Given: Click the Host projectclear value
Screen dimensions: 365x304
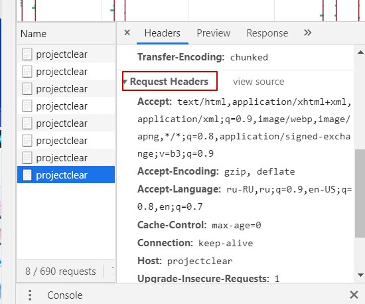Looking at the screenshot, I should [x=200, y=261].
